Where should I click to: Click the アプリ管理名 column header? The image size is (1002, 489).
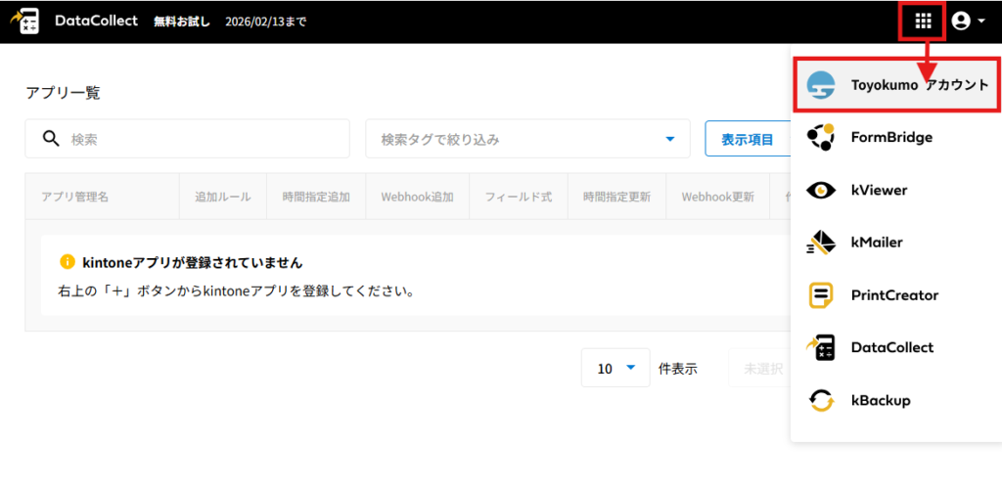(x=75, y=197)
